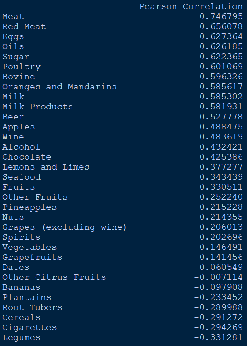Image resolution: width=247 pixels, height=346 pixels.
Task: Select the Sugar row label
Action: pos(15,57)
